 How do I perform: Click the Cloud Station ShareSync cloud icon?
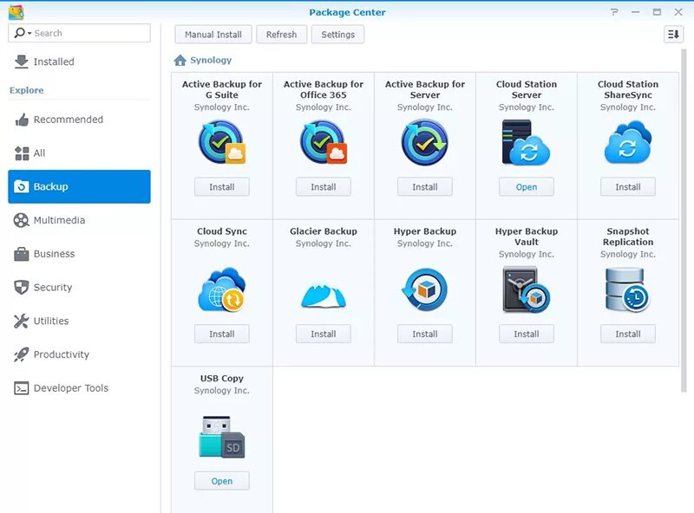(x=627, y=142)
